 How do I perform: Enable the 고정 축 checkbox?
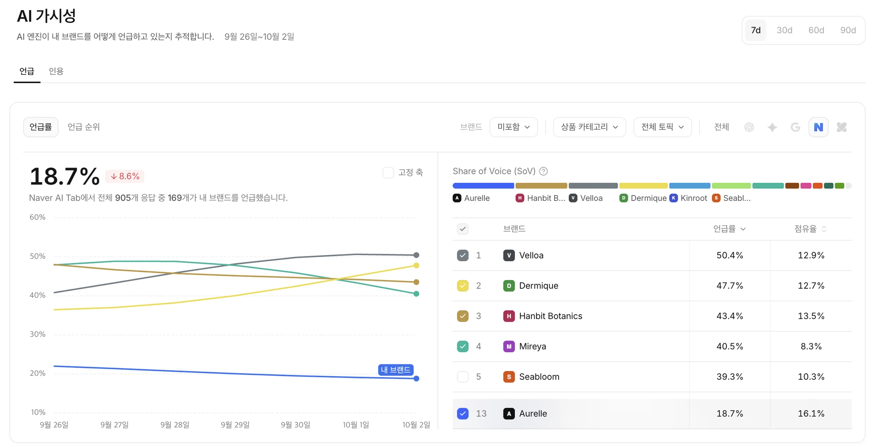tap(388, 172)
